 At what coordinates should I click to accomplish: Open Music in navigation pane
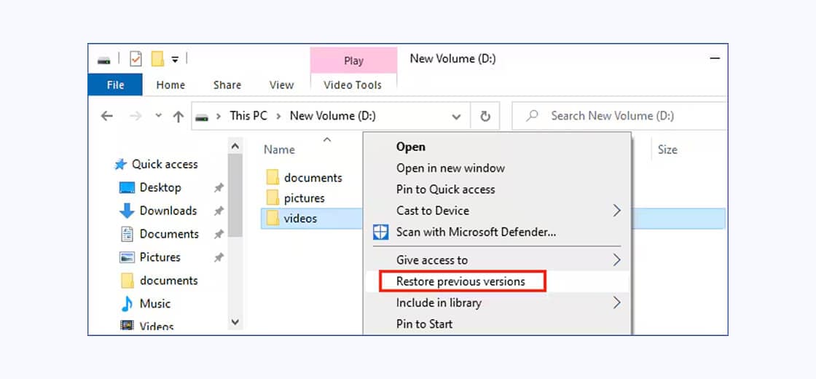(155, 303)
